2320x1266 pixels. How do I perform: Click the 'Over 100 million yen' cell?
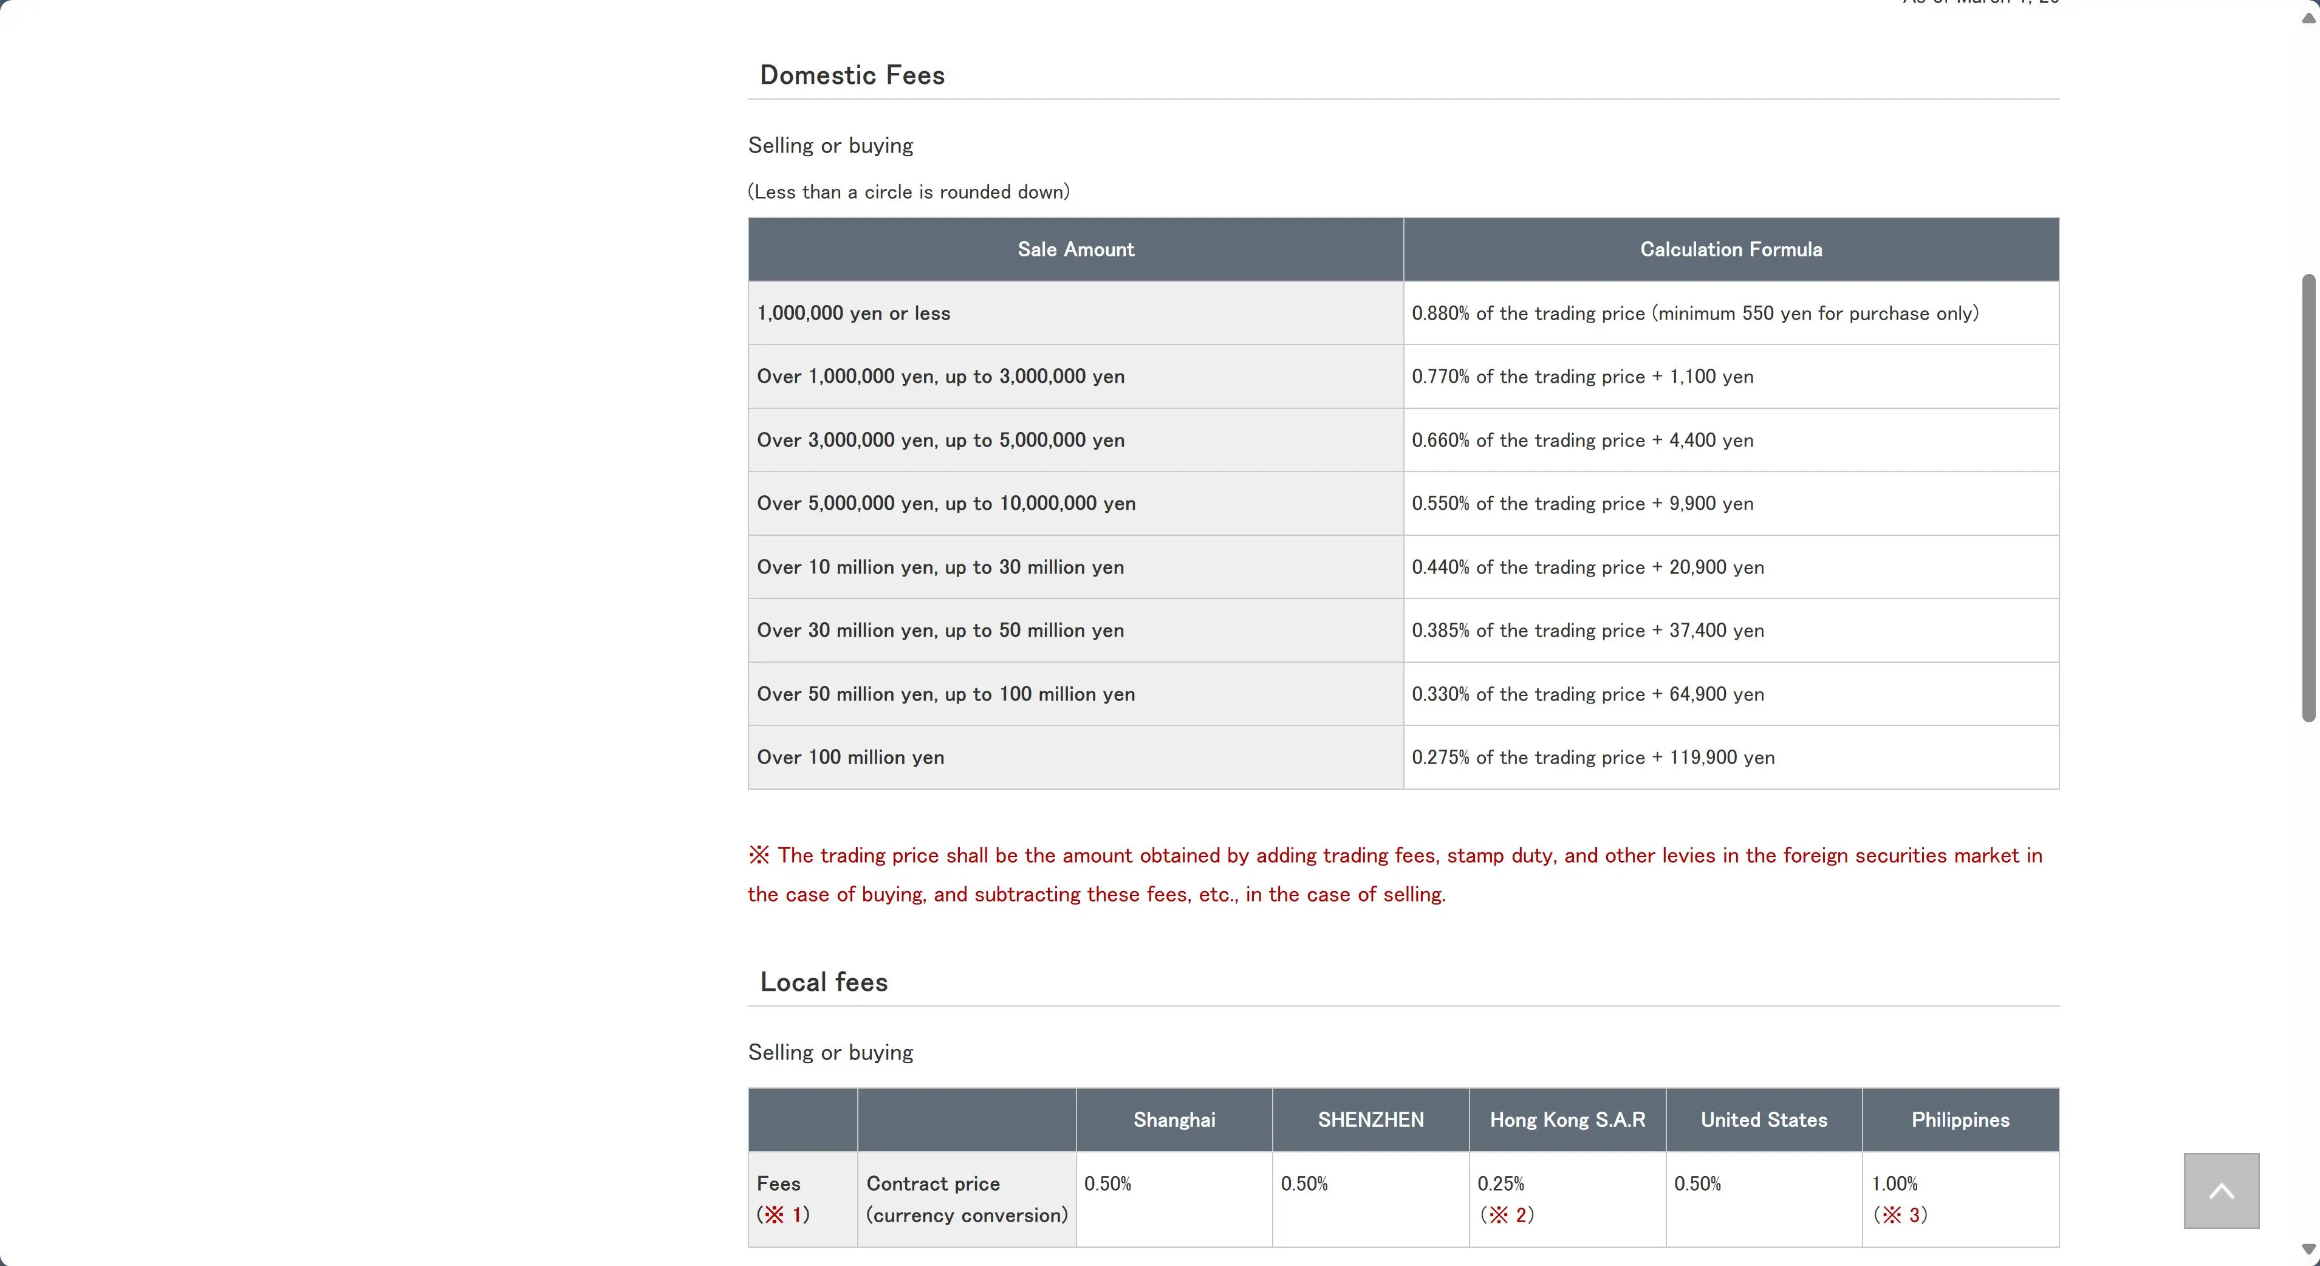point(1075,758)
